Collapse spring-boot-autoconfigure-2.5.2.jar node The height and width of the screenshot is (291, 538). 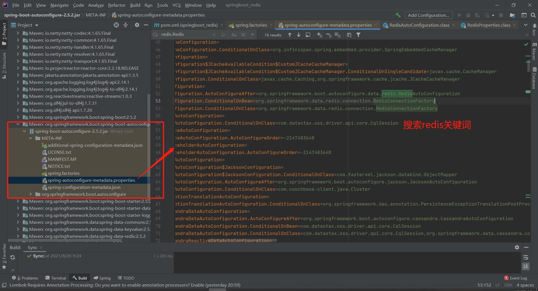(x=24, y=131)
